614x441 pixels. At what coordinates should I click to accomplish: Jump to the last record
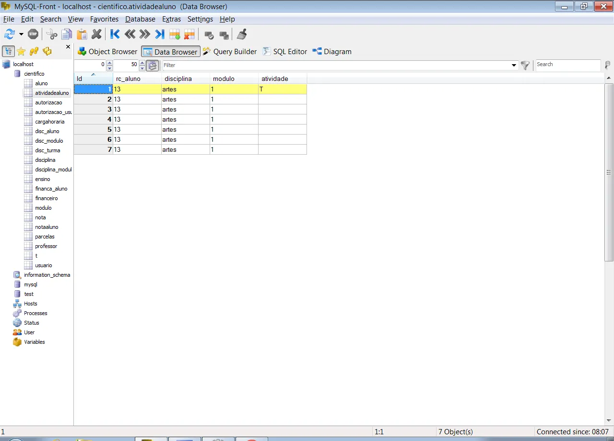tap(160, 34)
